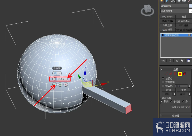Enable the 忽略背面 checkbox
The height and width of the screenshot is (136, 192).
163,82
